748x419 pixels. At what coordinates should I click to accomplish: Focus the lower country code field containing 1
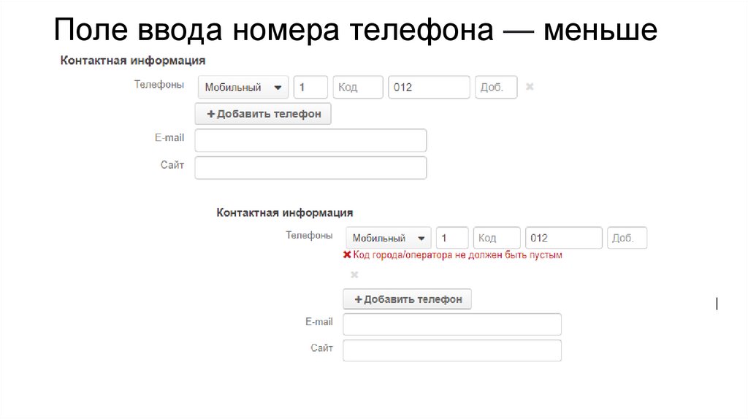452,239
